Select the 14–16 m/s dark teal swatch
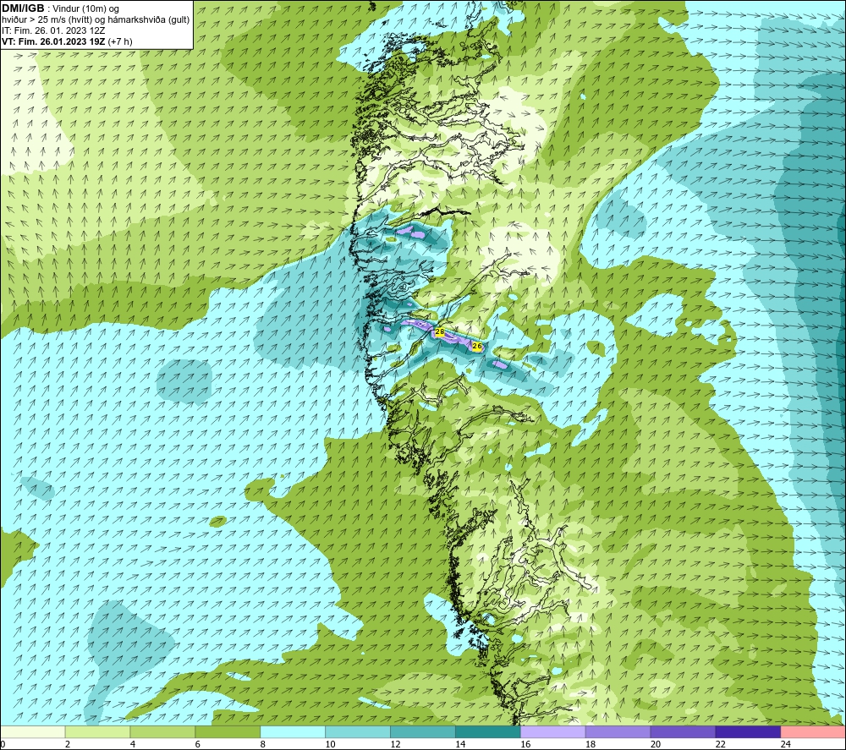Viewport: 846px width, 750px height. [488, 732]
